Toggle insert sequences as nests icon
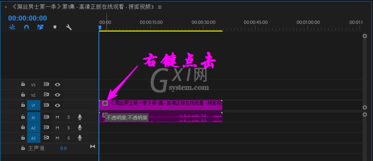This screenshot has width=373, height=161. [x=12, y=27]
